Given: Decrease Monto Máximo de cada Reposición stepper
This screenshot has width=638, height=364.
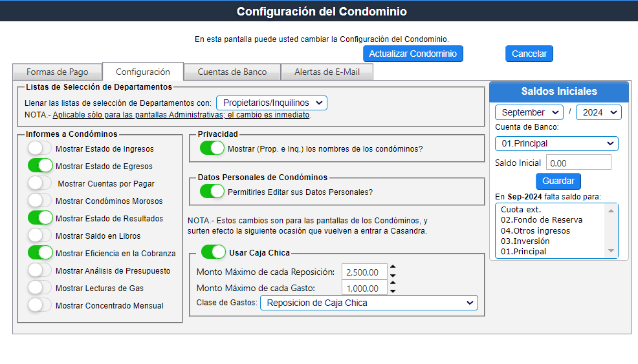Looking at the screenshot, I should tap(392, 276).
